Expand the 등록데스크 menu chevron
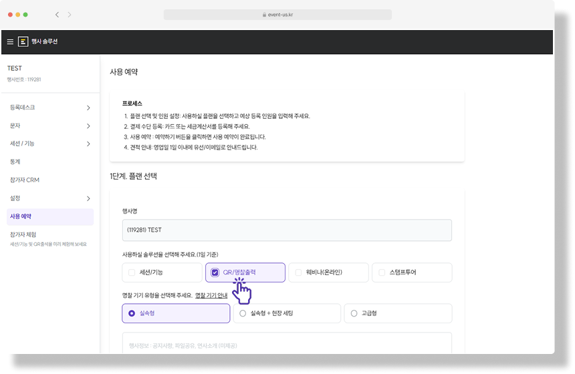 88,108
